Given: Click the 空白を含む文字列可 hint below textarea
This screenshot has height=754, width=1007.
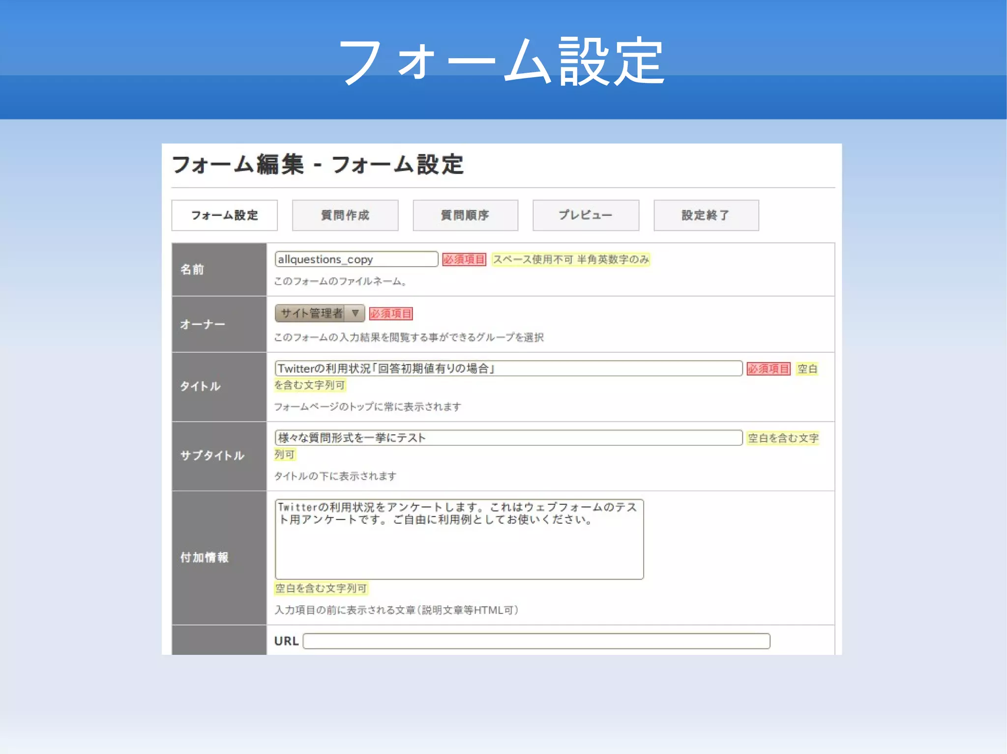Looking at the screenshot, I should click(321, 588).
